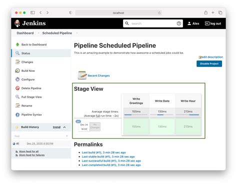Open the Scheduled Pipeline breadcrumb dropdown arrow
The image size is (237, 185).
coord(77,33)
